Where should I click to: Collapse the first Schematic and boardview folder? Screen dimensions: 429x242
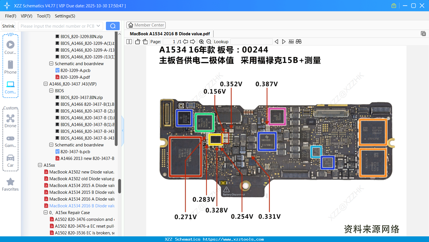point(51,63)
